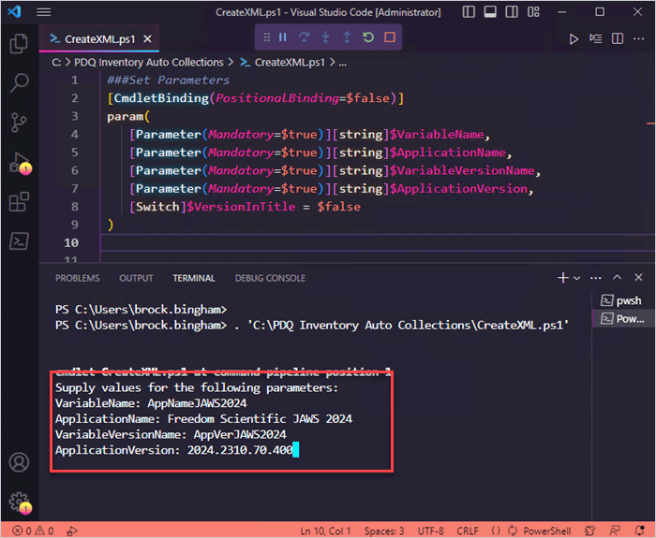
Task: Click the $ApplicationName parameter in code
Action: [447, 153]
